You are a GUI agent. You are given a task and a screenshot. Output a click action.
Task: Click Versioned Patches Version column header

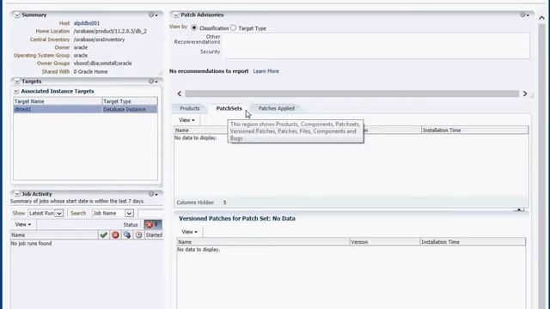coord(385,242)
